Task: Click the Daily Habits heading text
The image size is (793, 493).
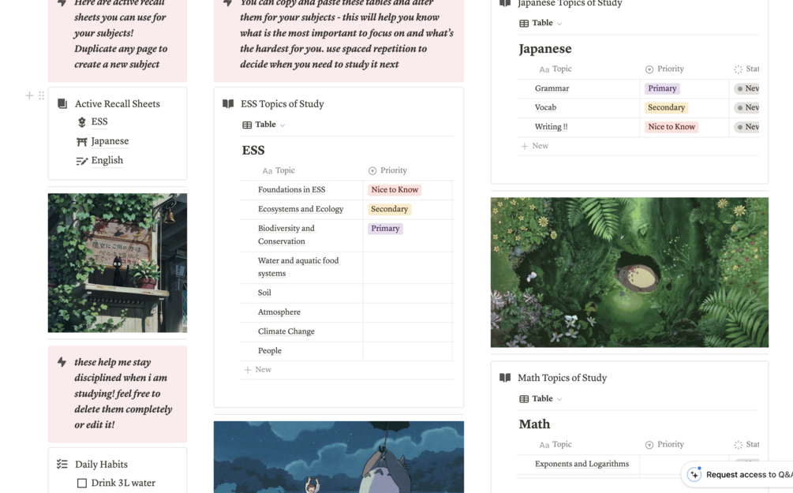Action: tap(101, 465)
